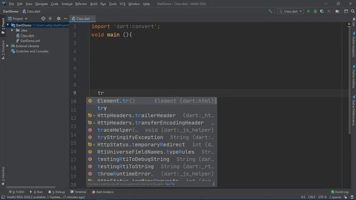The height and width of the screenshot is (200, 356).
Task: Change UTF-8 file encoding in status bar
Action: click(322, 197)
